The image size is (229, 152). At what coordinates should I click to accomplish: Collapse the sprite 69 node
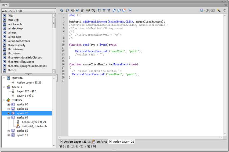(9, 118)
